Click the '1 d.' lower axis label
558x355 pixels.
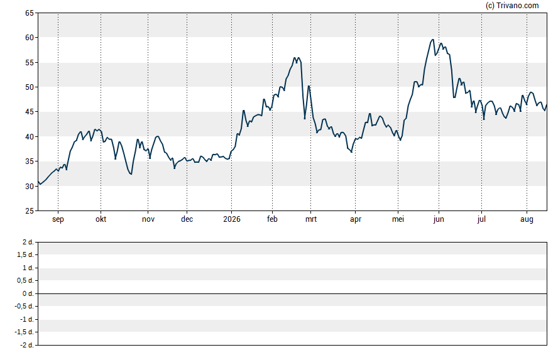pos(28,268)
